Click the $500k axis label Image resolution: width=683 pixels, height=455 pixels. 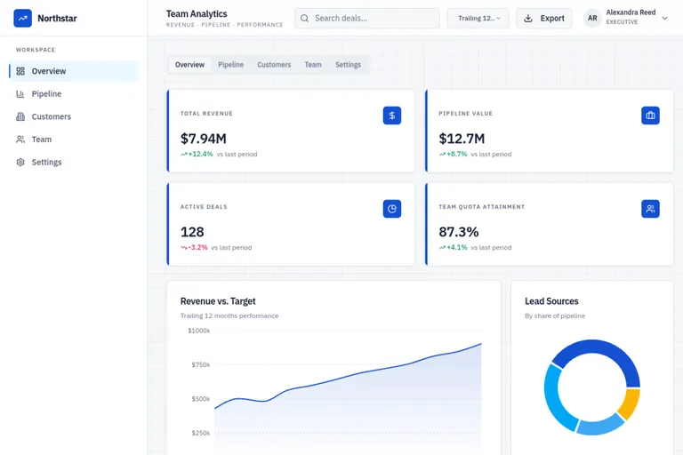tap(201, 399)
